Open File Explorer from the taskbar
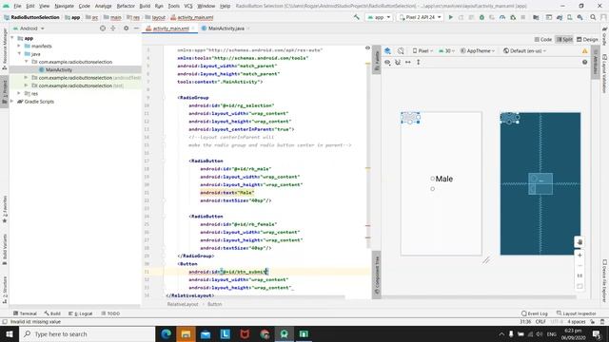 click(186, 333)
